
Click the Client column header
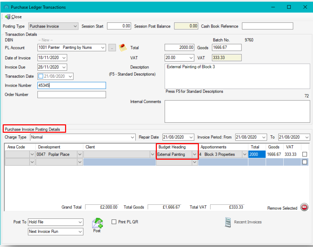click(90, 147)
